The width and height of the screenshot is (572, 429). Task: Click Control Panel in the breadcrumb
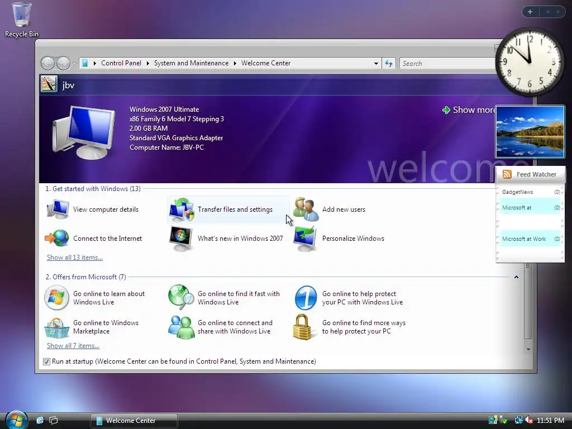coord(121,63)
